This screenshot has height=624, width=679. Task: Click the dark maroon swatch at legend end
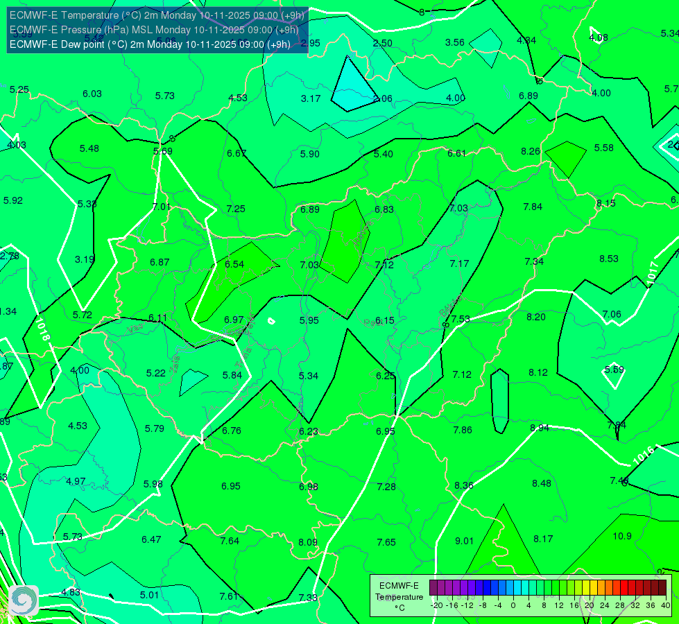662,588
